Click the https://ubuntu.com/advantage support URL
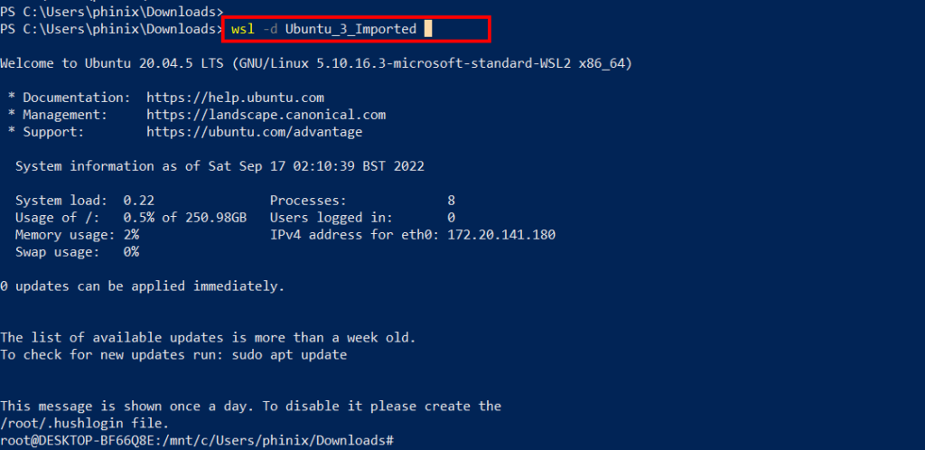Image resolution: width=925 pixels, height=450 pixels. click(254, 132)
